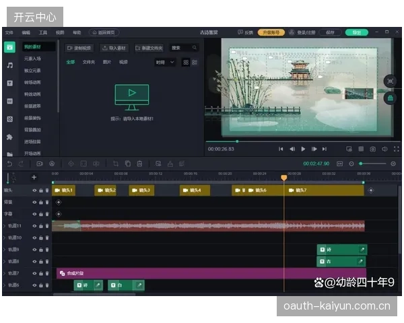Click the orange 升级账号 button
The image size is (404, 323).
(x=271, y=32)
